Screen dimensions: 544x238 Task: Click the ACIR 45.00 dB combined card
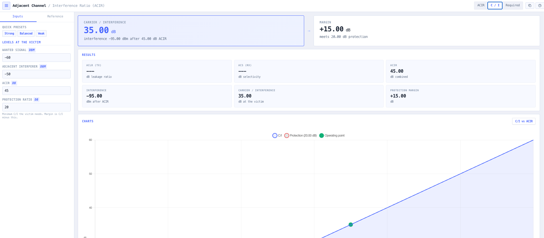(461, 71)
